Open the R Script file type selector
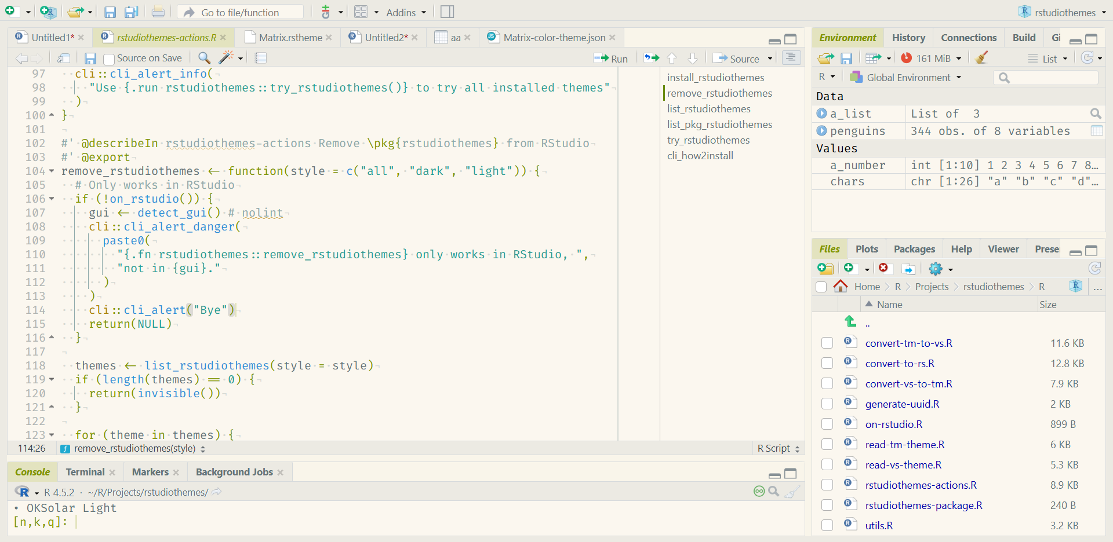Screen dimensions: 1113x542 pyautogui.click(x=778, y=448)
